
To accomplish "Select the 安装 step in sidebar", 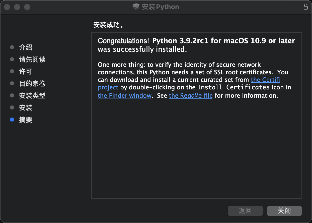I will click(x=26, y=108).
